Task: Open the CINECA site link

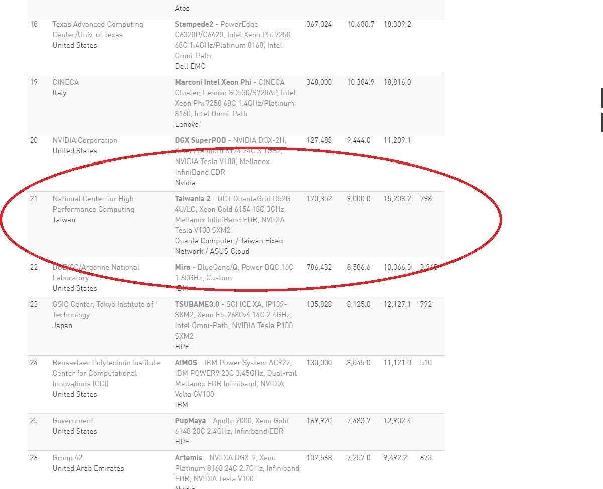Action: 65,82
